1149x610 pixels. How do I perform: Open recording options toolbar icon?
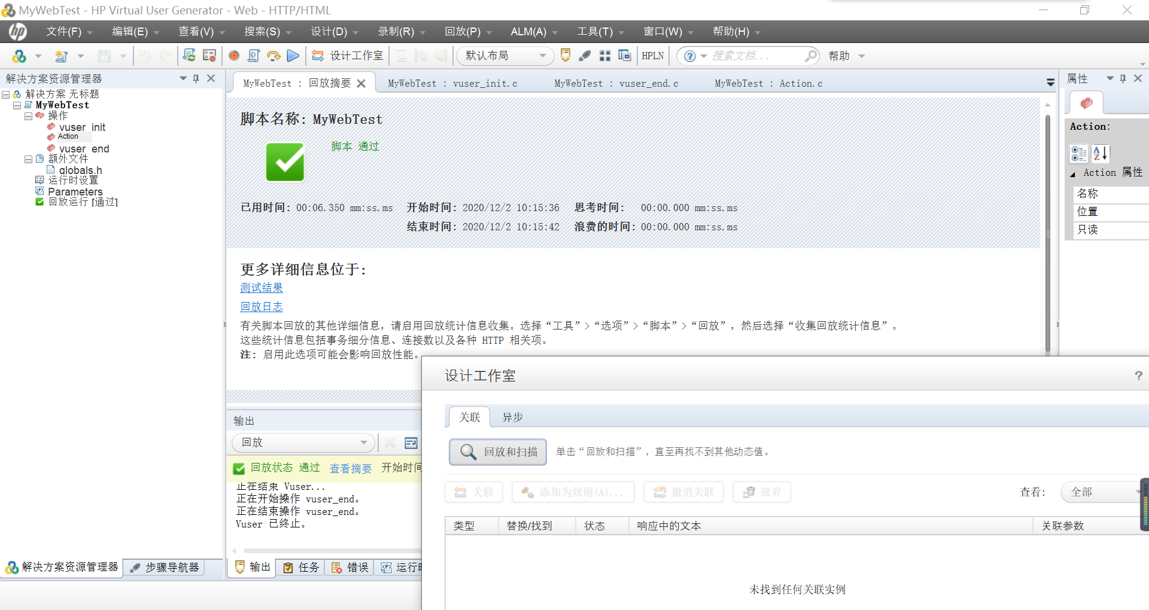[209, 56]
